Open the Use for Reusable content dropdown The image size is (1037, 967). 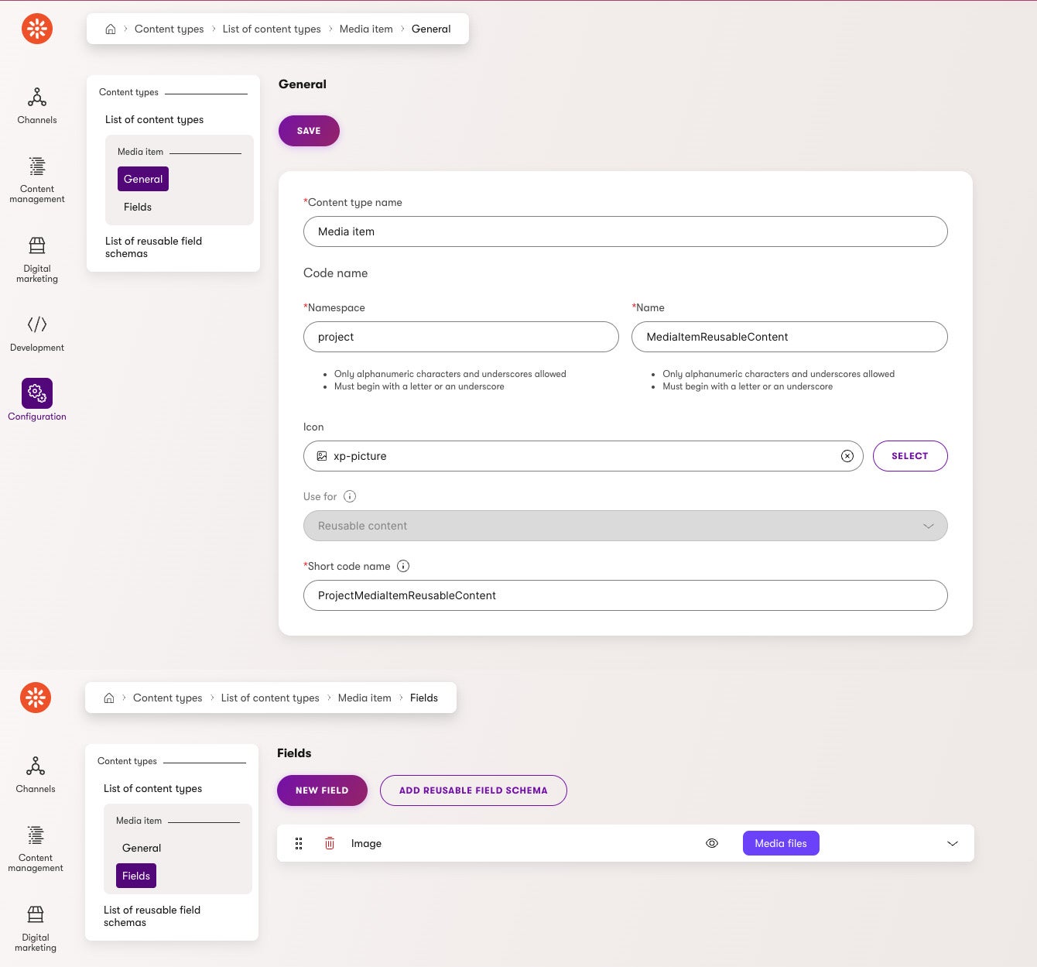click(x=625, y=526)
